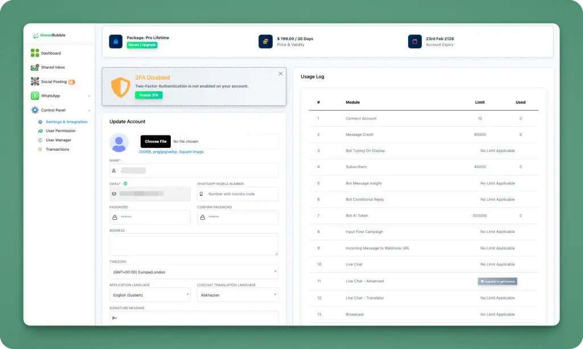Click the calendar icon next to Account Expiry
The width and height of the screenshot is (583, 349).
point(414,41)
